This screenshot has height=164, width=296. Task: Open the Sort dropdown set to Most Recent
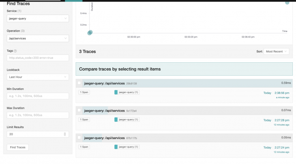tap(277, 51)
